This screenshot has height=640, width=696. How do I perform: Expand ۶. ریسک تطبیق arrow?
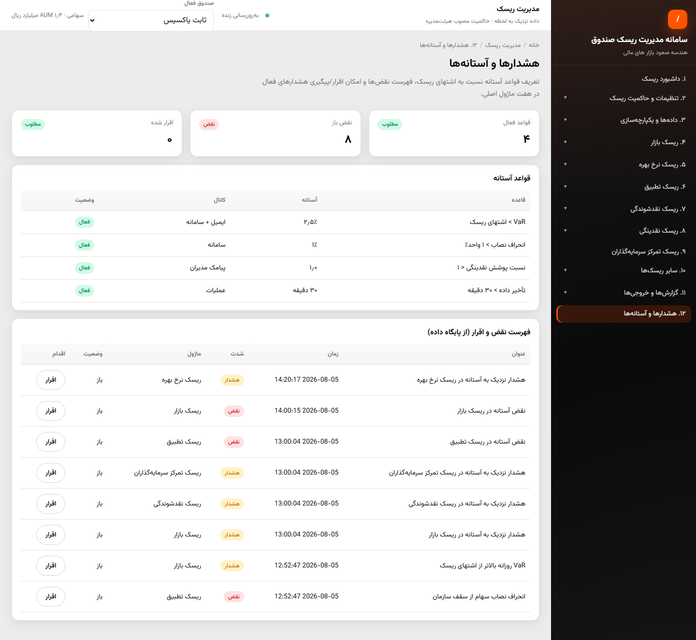click(x=565, y=187)
